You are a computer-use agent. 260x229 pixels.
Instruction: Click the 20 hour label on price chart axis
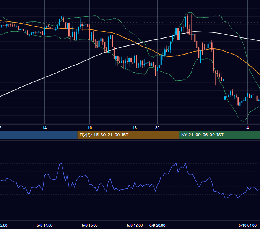coord(157,127)
